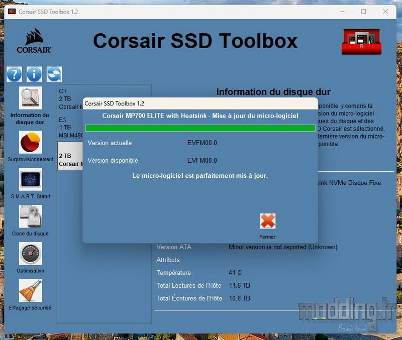Select the Effaçage sécurisé broom icon
Image resolution: width=402 pixels, height=340 pixels.
[x=30, y=291]
